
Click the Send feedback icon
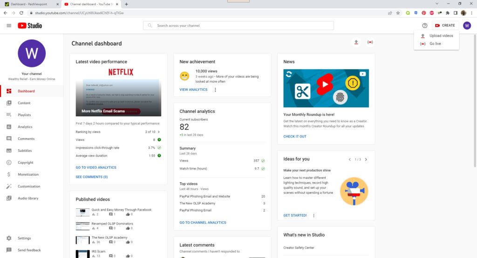coord(9,250)
